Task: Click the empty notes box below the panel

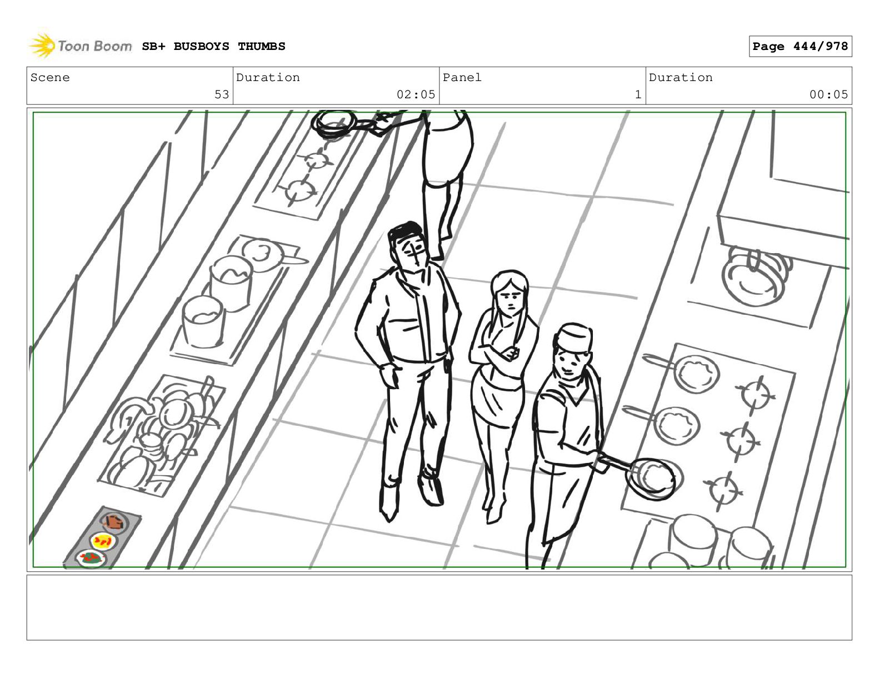Action: pyautogui.click(x=439, y=607)
